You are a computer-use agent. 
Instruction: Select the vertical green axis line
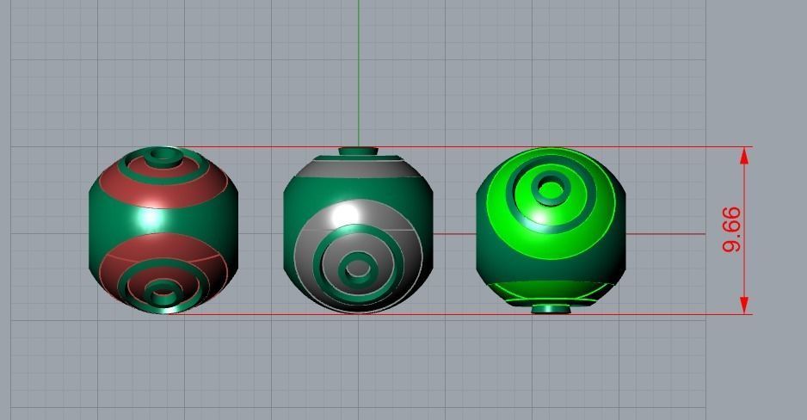click(x=359, y=73)
